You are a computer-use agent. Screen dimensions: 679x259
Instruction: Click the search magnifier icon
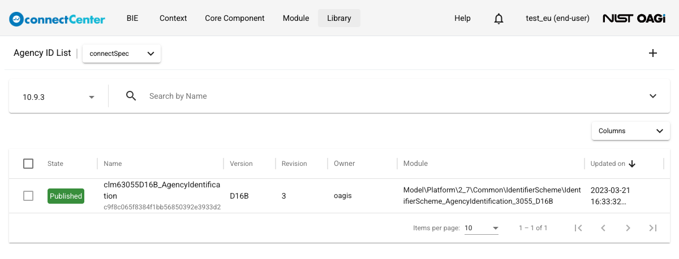click(x=131, y=96)
